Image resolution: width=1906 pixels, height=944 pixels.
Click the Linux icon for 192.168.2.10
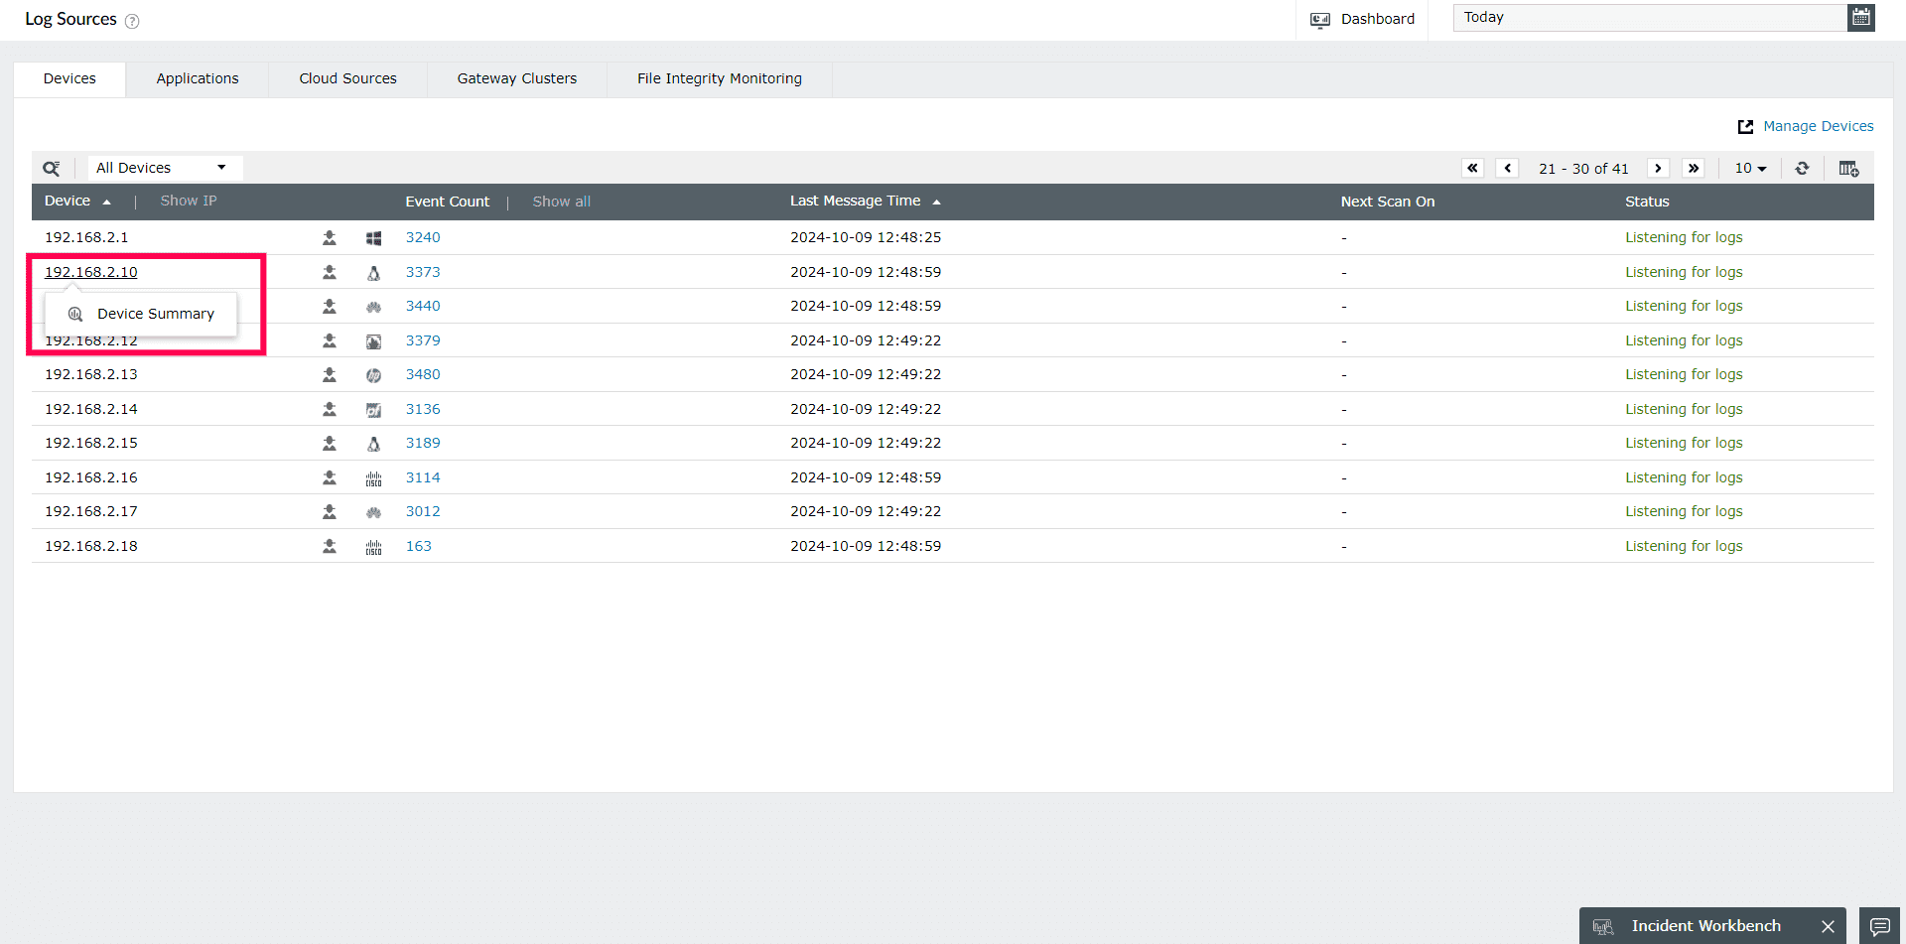(373, 273)
